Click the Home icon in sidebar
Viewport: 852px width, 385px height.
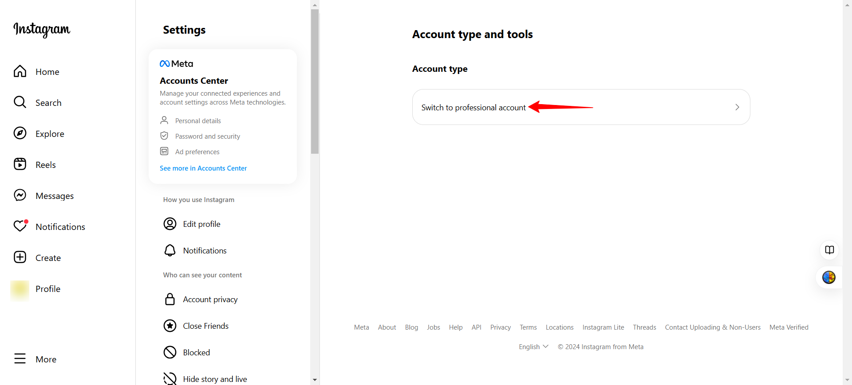(20, 71)
